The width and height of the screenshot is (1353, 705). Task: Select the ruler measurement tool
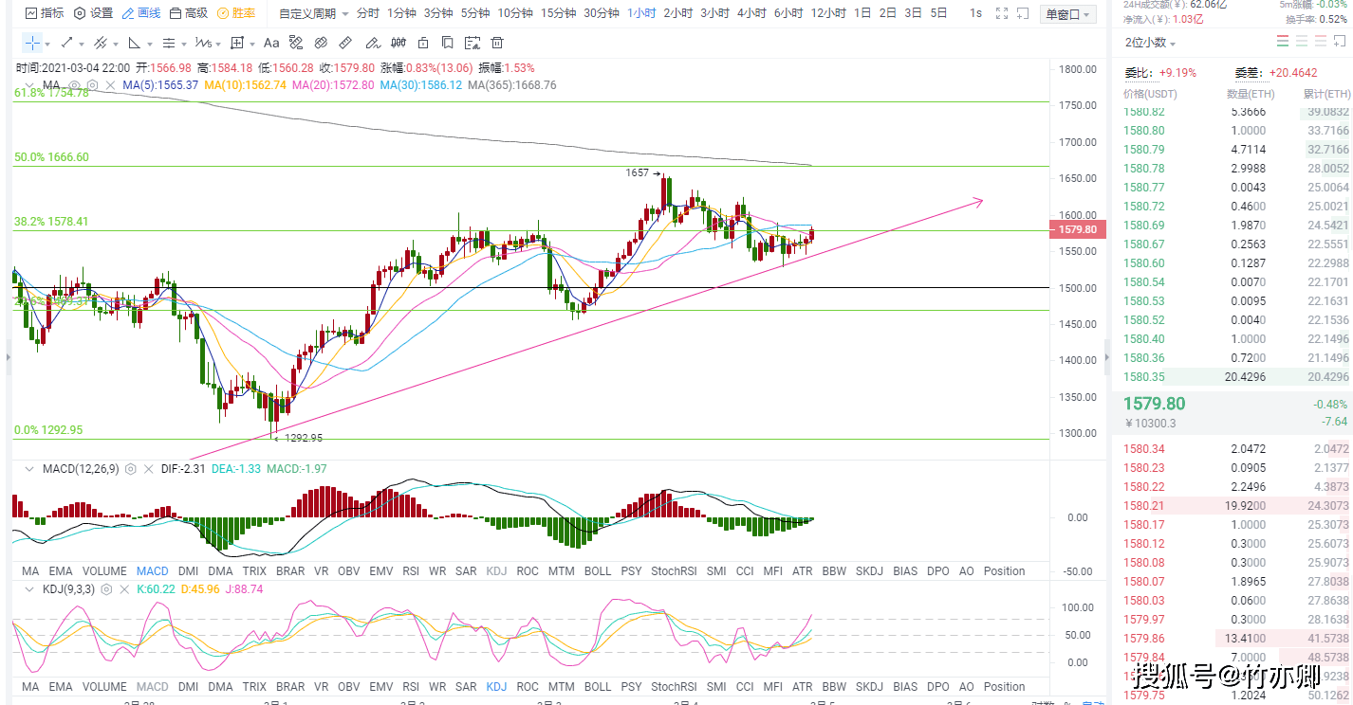click(x=345, y=43)
